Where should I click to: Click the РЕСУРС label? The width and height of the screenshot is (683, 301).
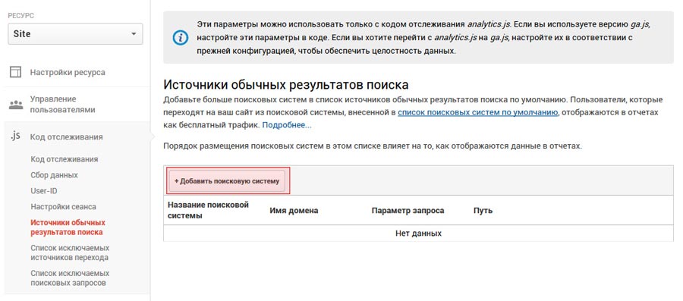point(21,16)
